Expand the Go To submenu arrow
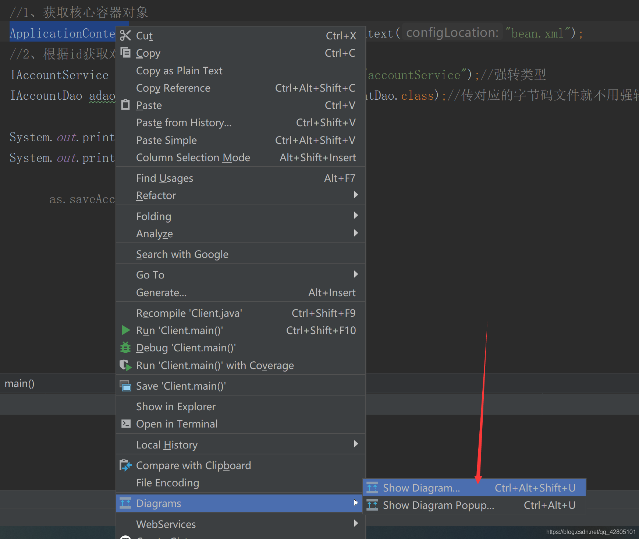Viewport: 639px width, 539px height. point(356,274)
